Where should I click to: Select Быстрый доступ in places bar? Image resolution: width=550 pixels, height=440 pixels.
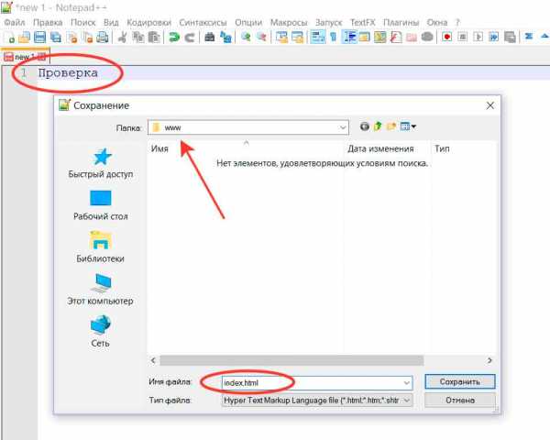[x=101, y=163]
